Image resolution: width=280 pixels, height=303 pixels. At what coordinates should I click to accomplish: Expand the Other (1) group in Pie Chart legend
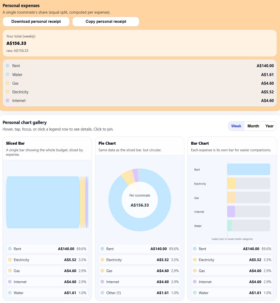[140, 293]
